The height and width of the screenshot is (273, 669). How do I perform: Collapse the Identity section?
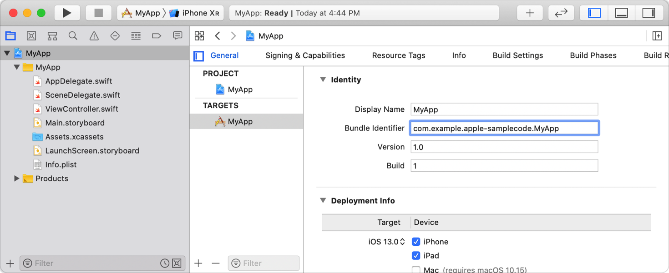coord(323,79)
